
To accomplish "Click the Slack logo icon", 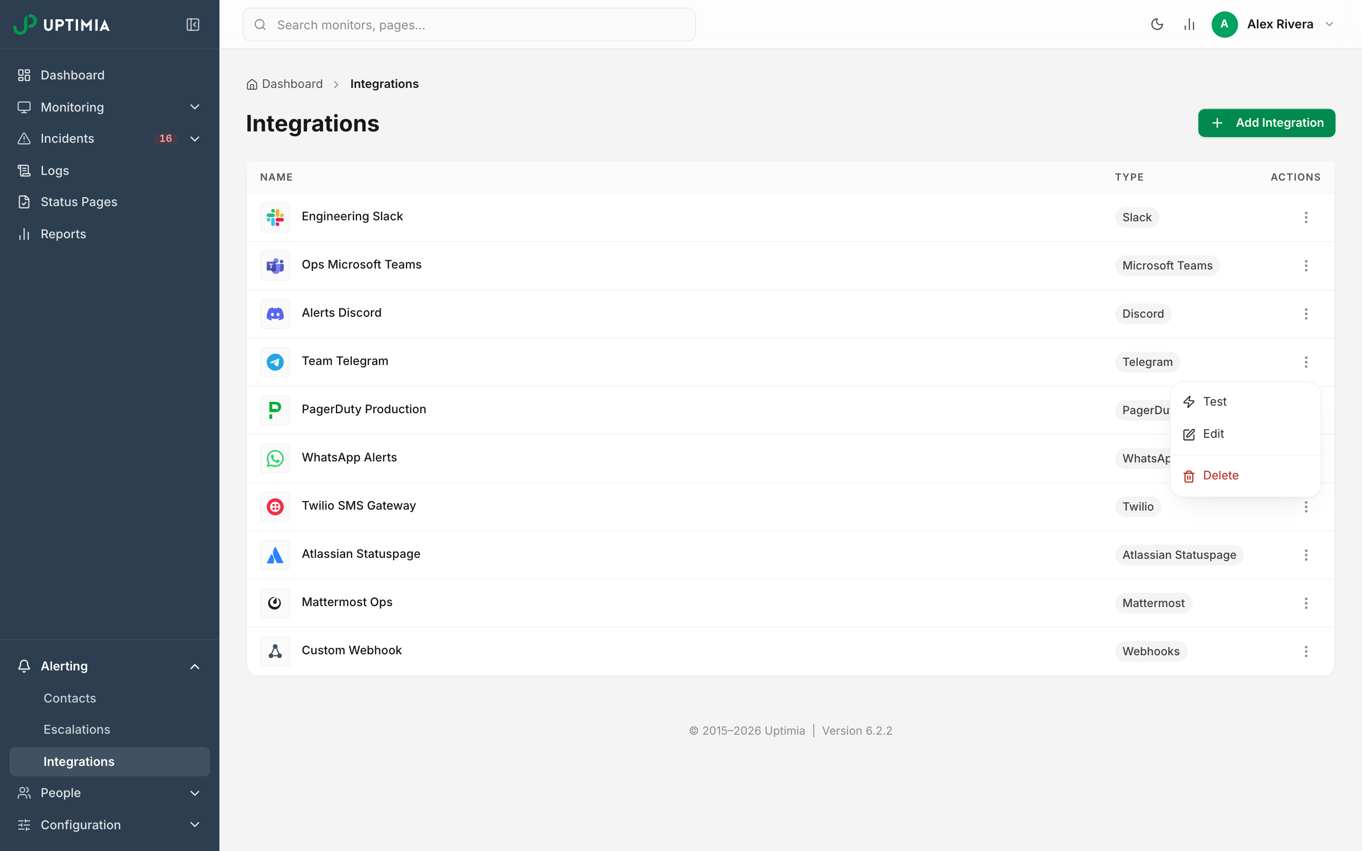I will tap(275, 217).
